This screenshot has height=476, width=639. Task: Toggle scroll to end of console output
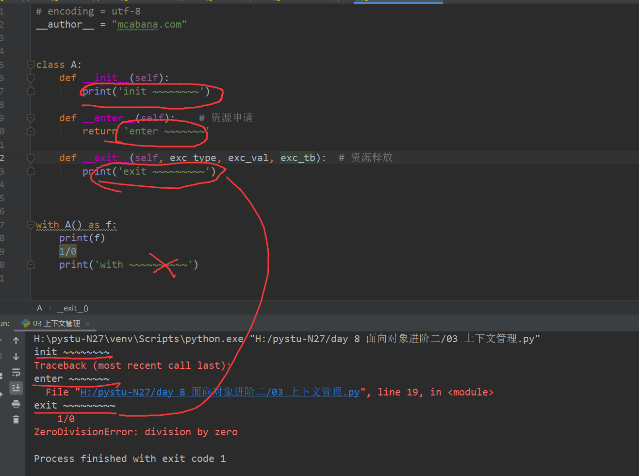16,388
